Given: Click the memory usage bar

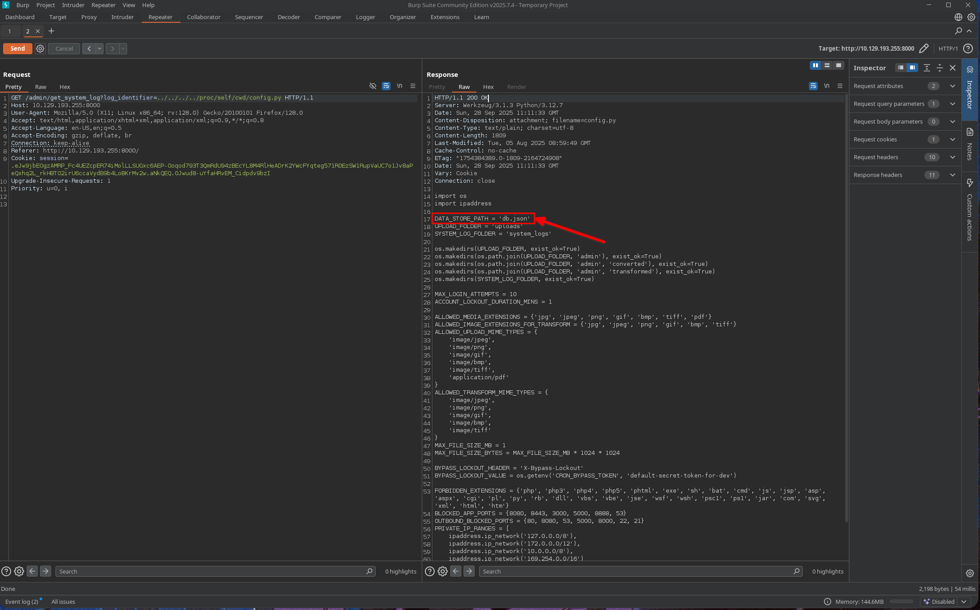Looking at the screenshot, I should point(901,602).
